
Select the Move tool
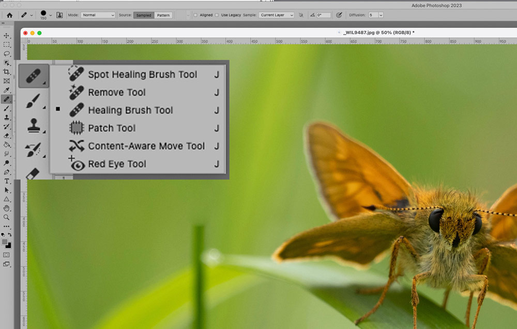click(x=6, y=36)
